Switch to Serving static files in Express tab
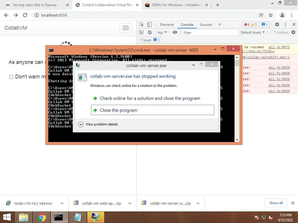298x223 pixels. pos(35,5)
